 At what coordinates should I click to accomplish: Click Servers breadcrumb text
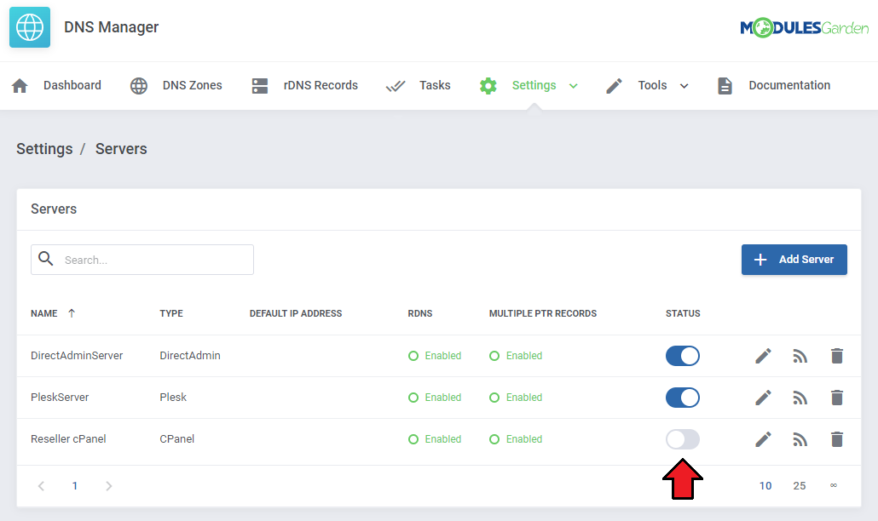[x=121, y=149]
